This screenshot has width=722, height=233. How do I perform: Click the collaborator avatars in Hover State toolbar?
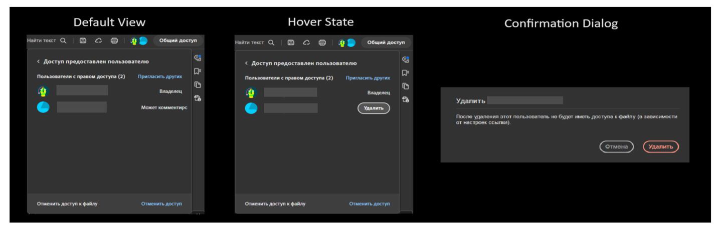pos(347,42)
